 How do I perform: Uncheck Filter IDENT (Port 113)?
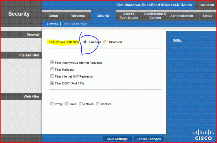tap(52, 83)
